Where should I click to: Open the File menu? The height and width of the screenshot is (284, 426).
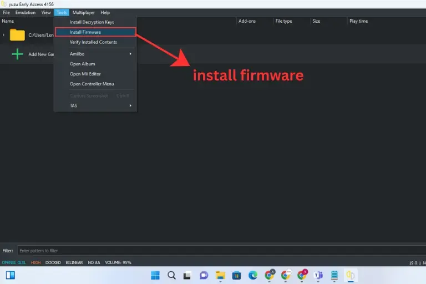[x=6, y=13]
